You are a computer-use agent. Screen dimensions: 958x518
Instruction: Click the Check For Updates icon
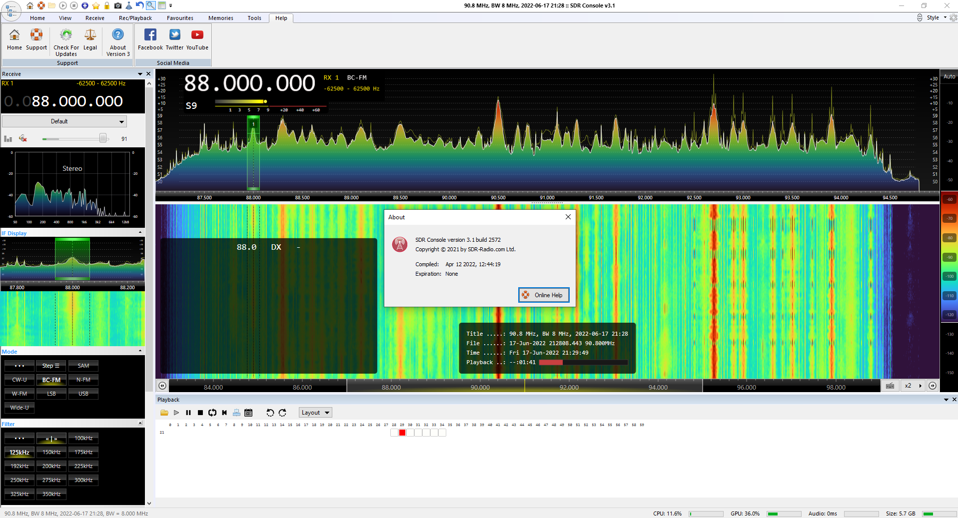(x=66, y=35)
